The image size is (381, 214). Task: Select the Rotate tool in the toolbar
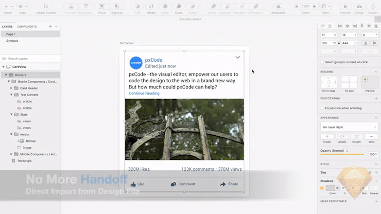[151, 6]
